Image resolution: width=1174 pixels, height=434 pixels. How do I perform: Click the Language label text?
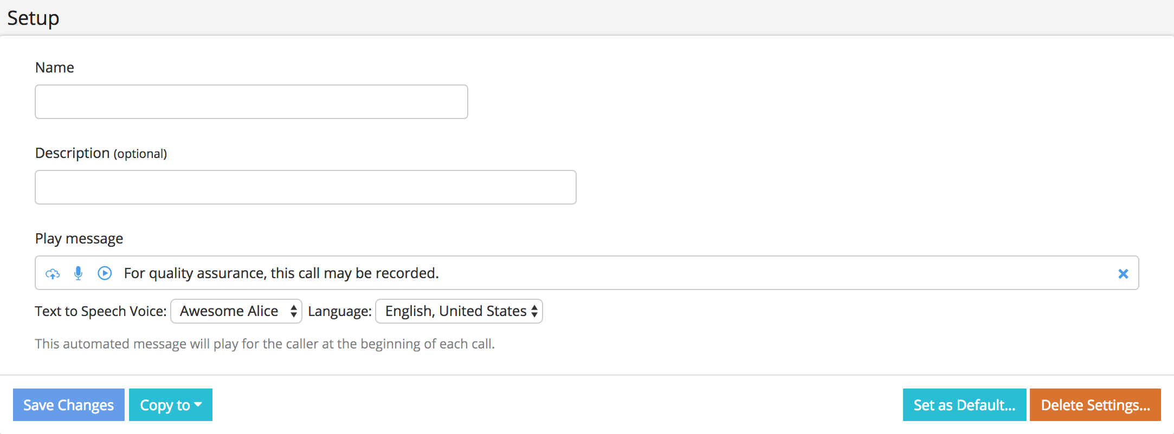click(340, 312)
